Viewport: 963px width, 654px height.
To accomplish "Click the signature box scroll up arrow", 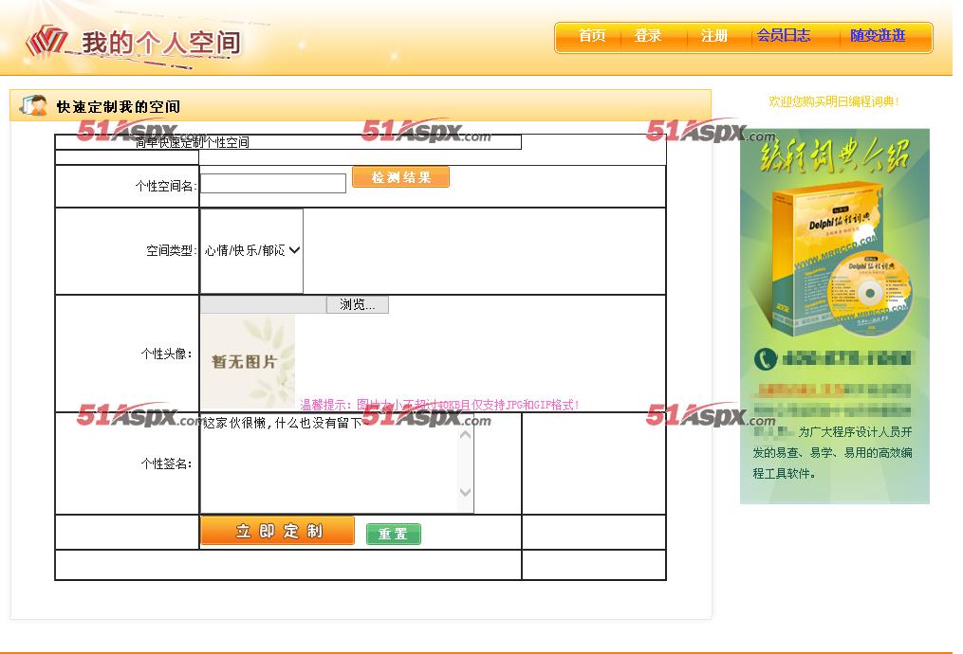I will [466, 435].
